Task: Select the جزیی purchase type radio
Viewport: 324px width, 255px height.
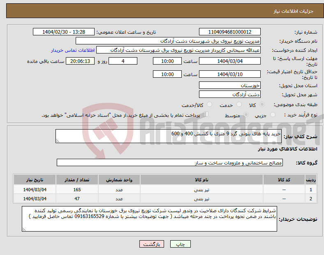Action: 273,114
